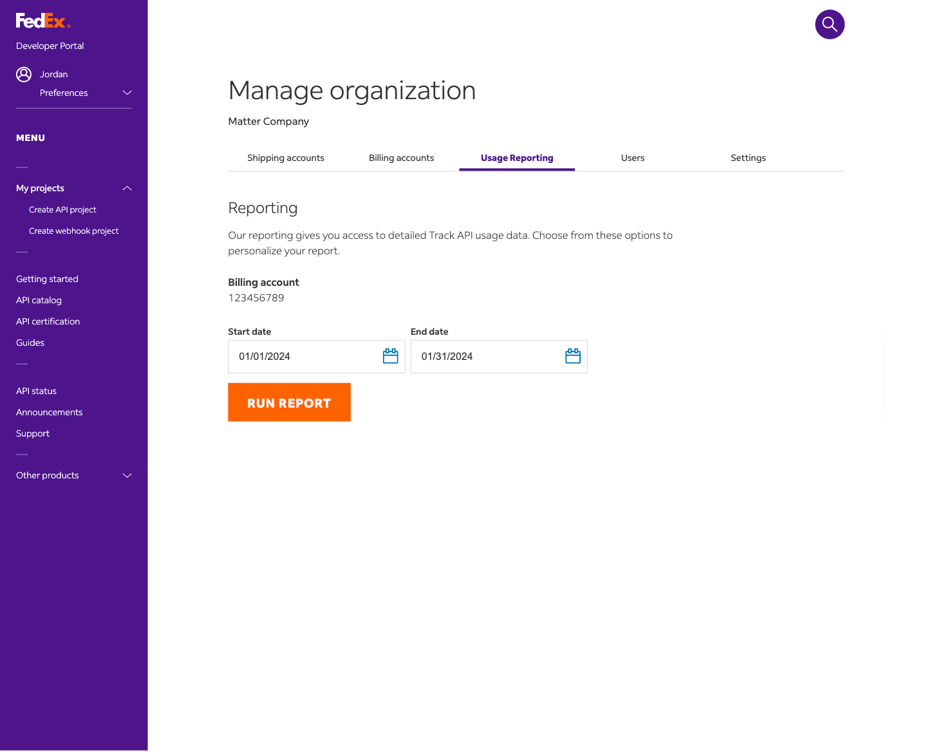927x752 pixels.
Task: Focus the Start date input field
Action: tap(316, 357)
